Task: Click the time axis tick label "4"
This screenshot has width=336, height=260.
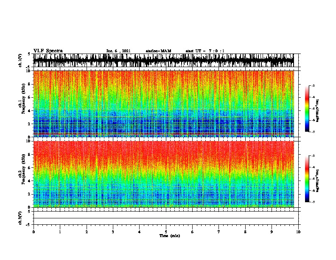Action: click(140, 232)
